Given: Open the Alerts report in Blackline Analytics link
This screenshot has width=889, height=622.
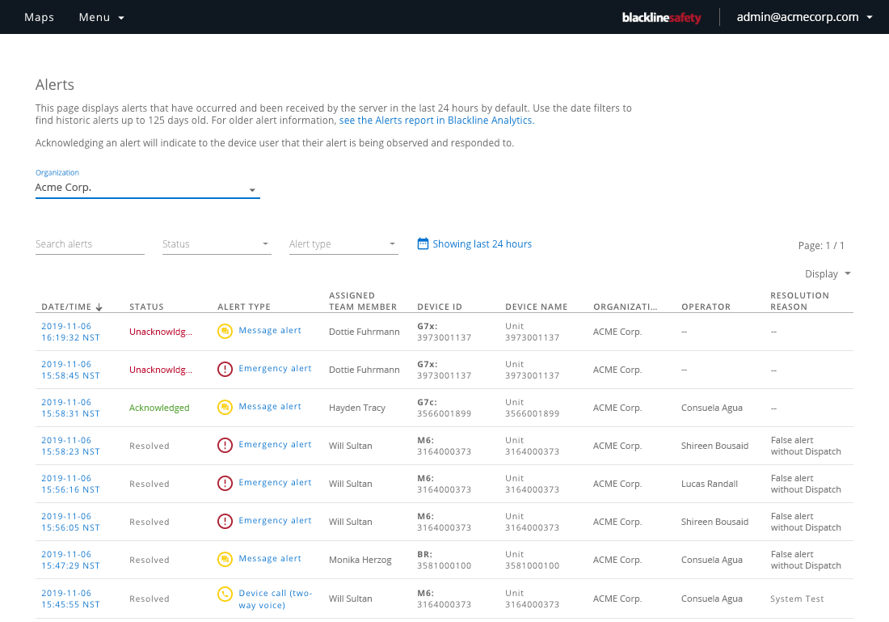Looking at the screenshot, I should tap(436, 120).
